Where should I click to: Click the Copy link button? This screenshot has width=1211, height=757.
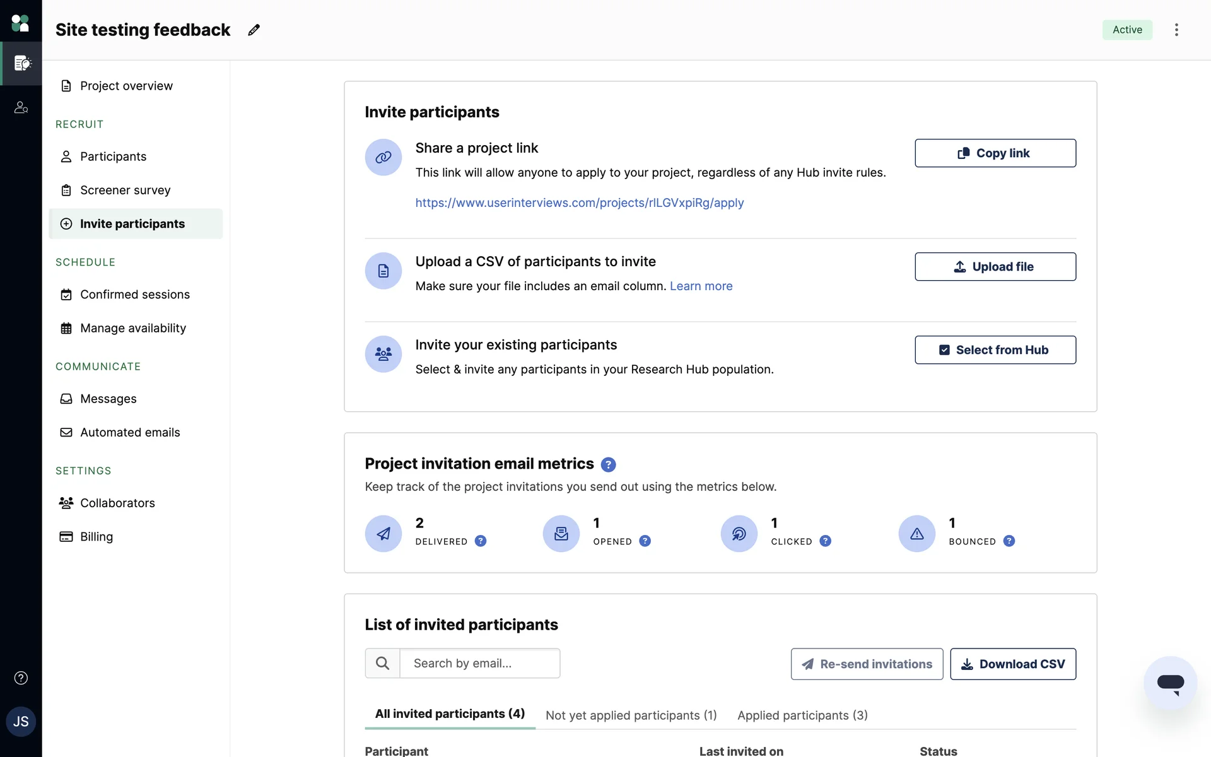tap(995, 153)
